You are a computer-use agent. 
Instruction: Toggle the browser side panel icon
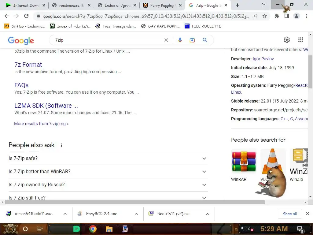click(x=287, y=16)
